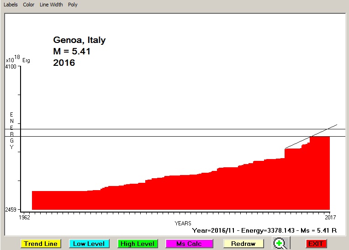Select the 'Genoa, Italy' chart title

(x=79, y=40)
